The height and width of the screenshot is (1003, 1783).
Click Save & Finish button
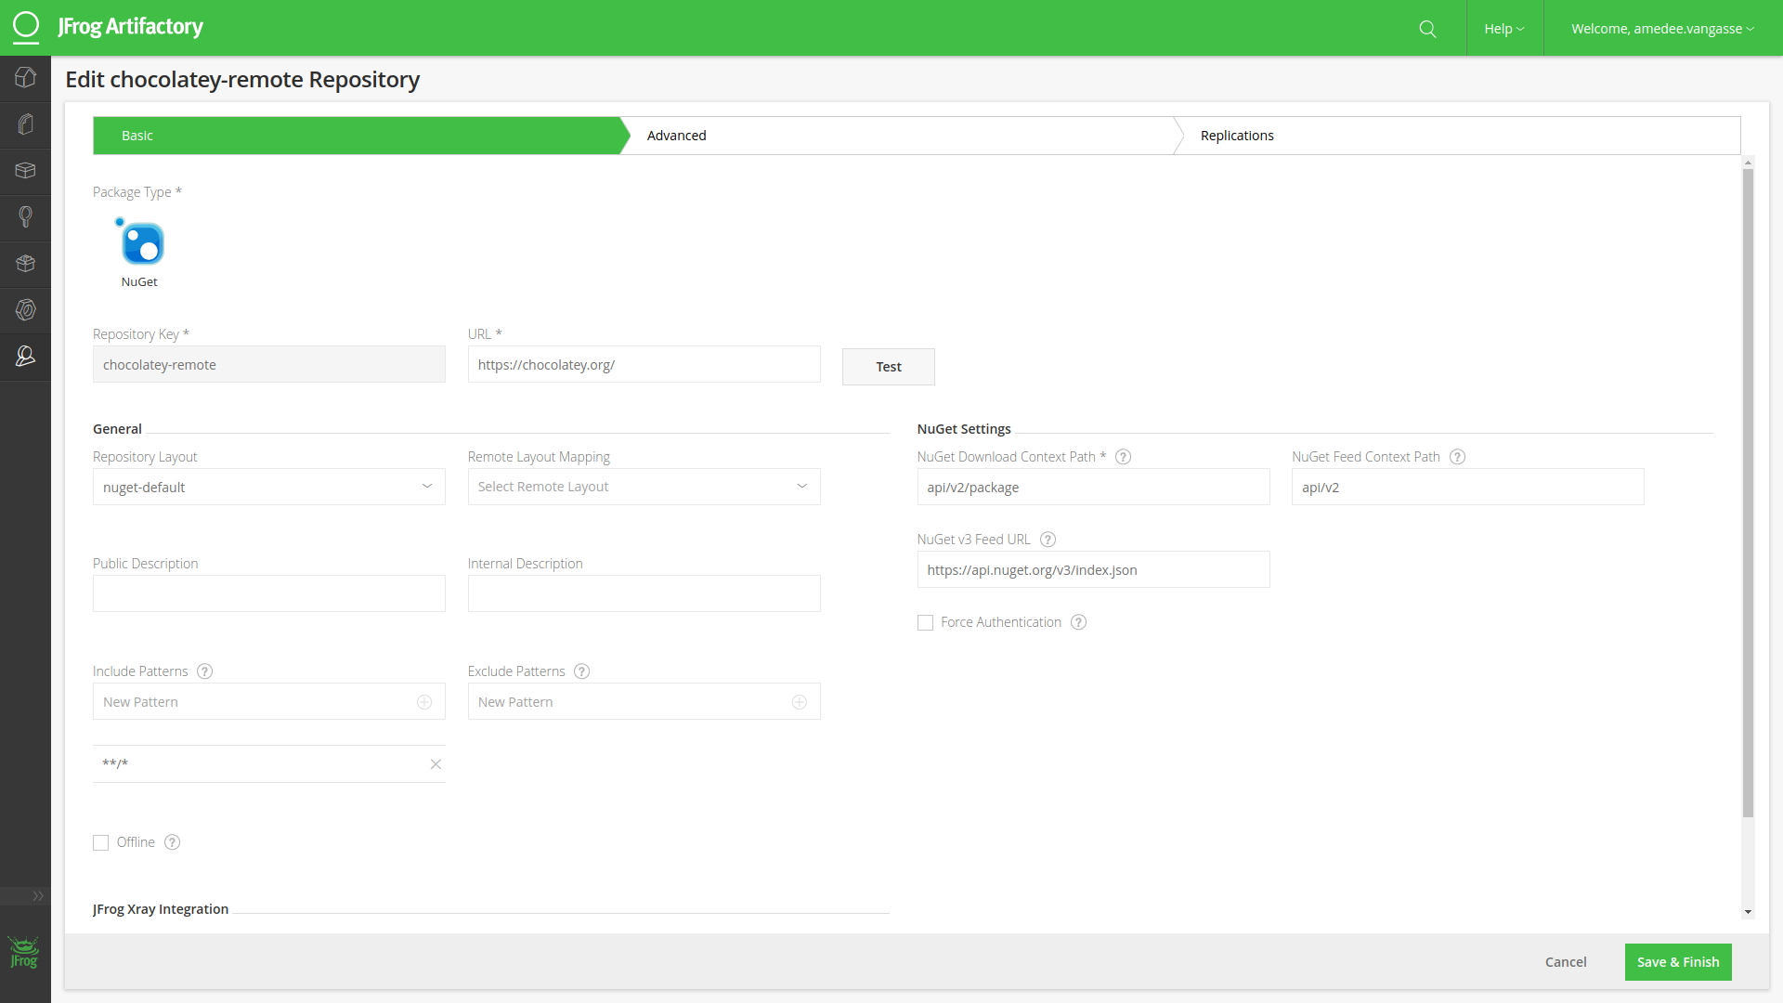click(x=1678, y=962)
